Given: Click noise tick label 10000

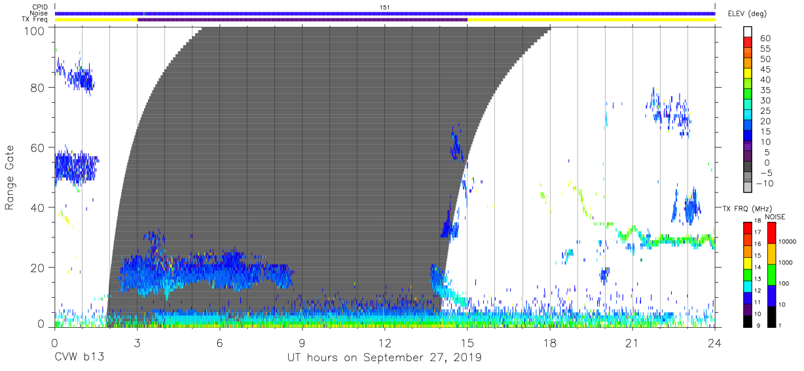Looking at the screenshot, I should pos(788,243).
